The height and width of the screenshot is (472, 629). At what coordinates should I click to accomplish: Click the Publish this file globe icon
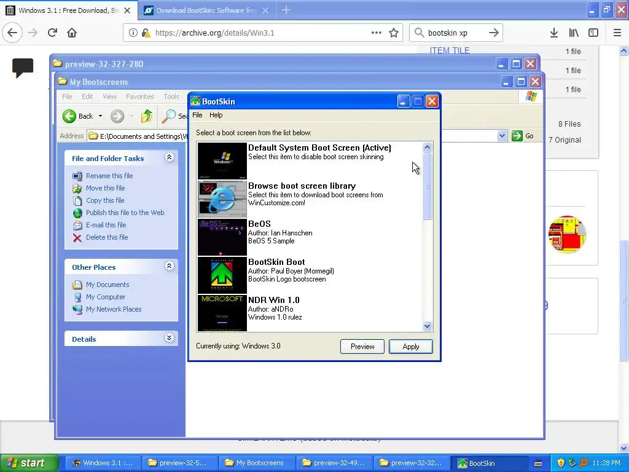(77, 213)
